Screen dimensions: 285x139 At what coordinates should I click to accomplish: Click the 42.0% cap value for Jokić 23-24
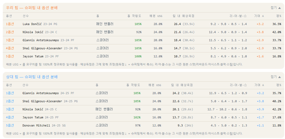277,32
